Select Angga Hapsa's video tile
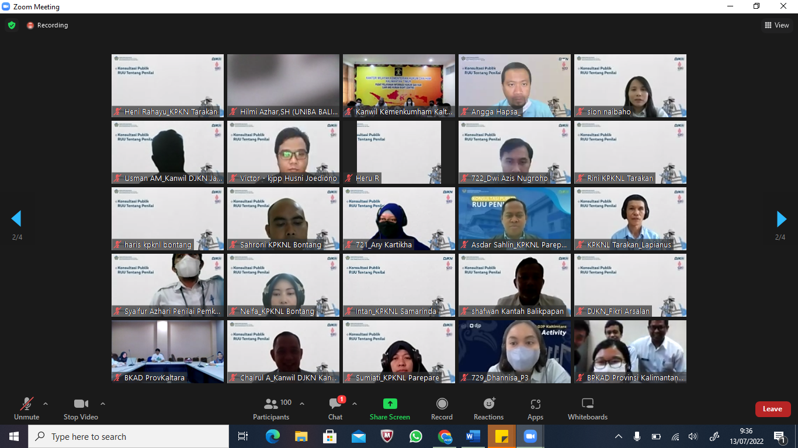Image resolution: width=798 pixels, height=448 pixels. tap(514, 86)
